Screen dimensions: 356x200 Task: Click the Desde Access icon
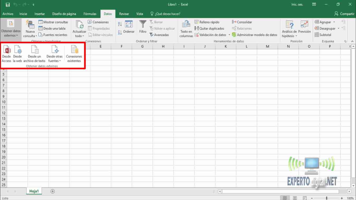[x=7, y=49]
